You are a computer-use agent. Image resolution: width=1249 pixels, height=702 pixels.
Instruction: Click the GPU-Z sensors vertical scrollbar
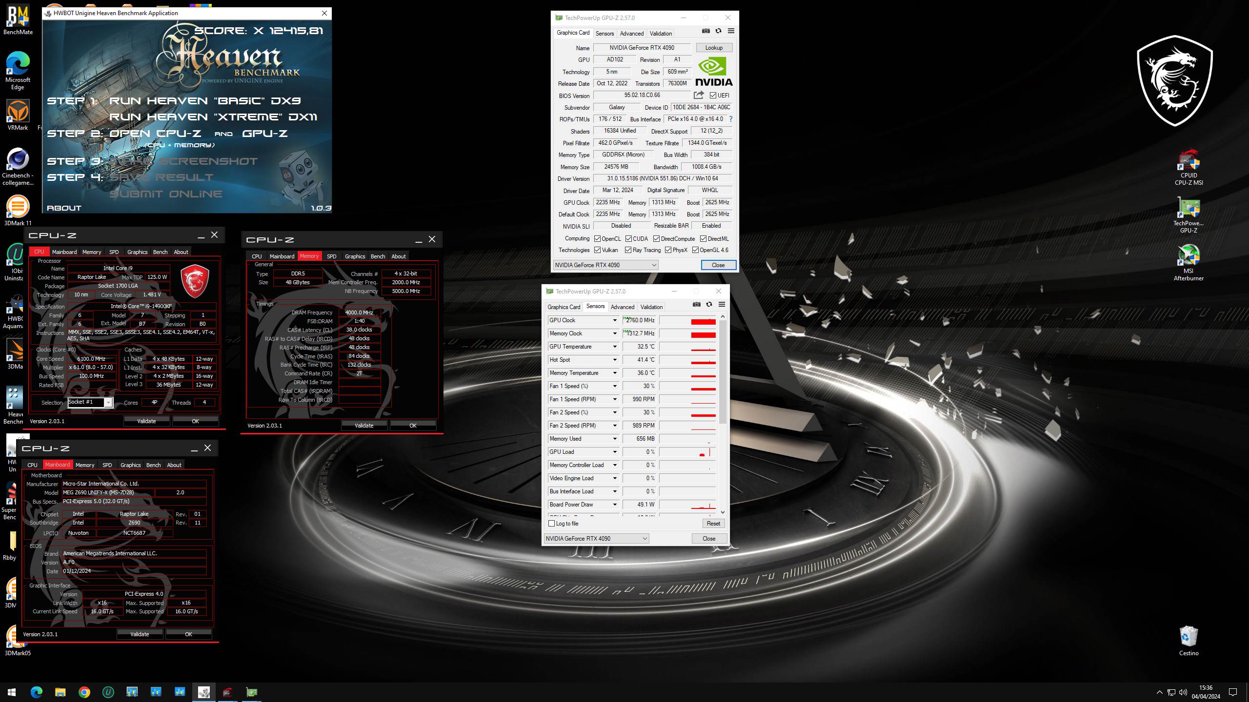click(x=723, y=373)
